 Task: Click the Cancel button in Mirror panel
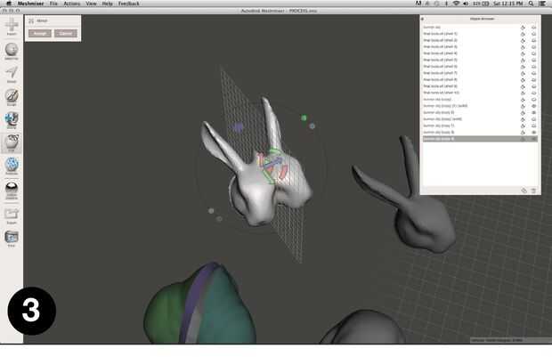point(66,34)
